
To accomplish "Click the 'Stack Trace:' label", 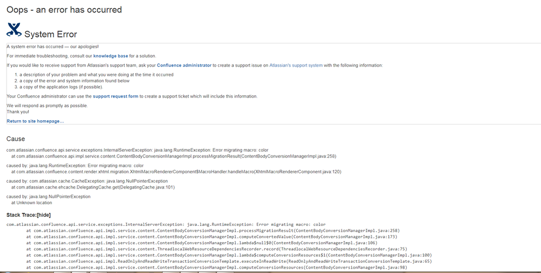I will tap(22, 215).
